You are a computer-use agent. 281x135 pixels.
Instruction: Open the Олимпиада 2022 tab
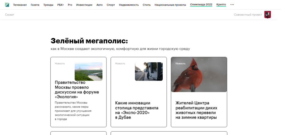(201, 5)
